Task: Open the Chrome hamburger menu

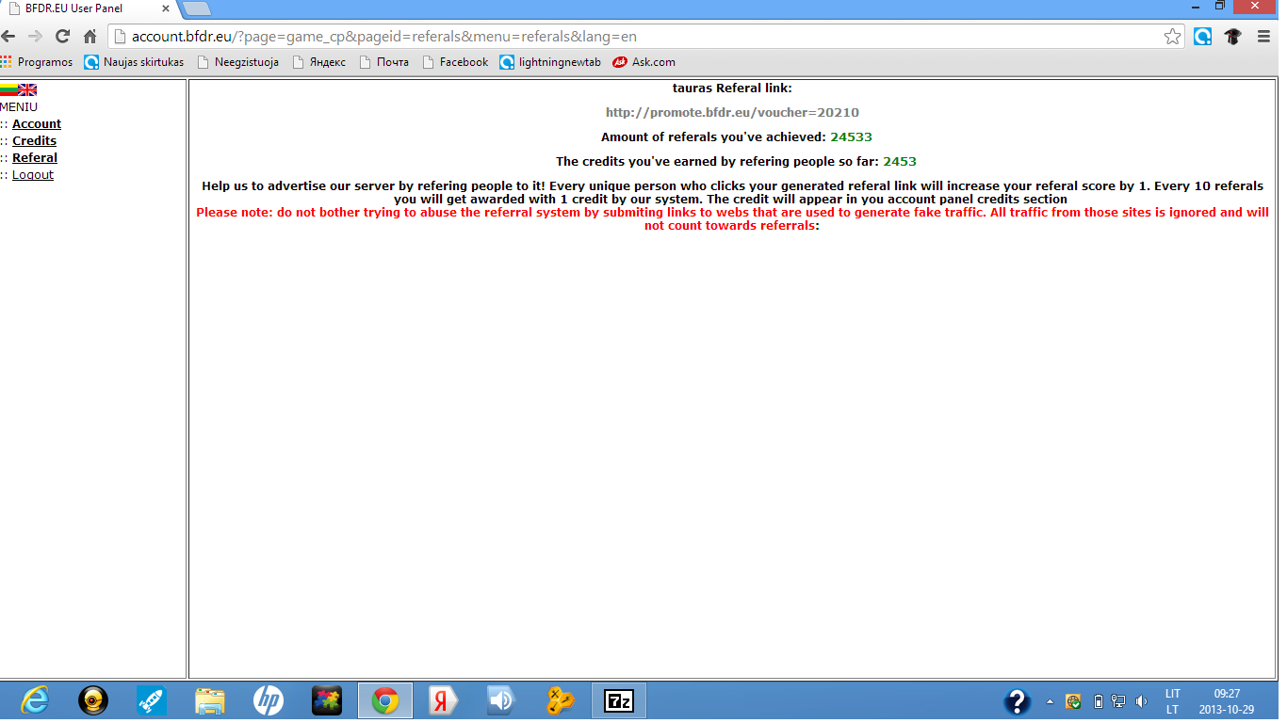Action: coord(1264,37)
